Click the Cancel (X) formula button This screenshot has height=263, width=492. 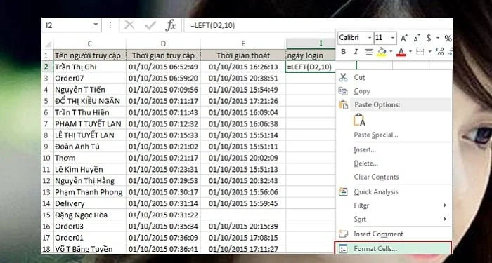coord(129,25)
